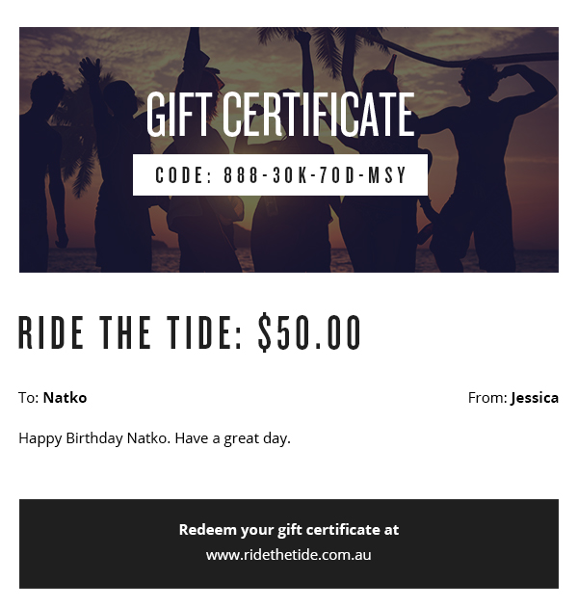
Task: Click the word GIFT in the banner
Action: coord(171,115)
